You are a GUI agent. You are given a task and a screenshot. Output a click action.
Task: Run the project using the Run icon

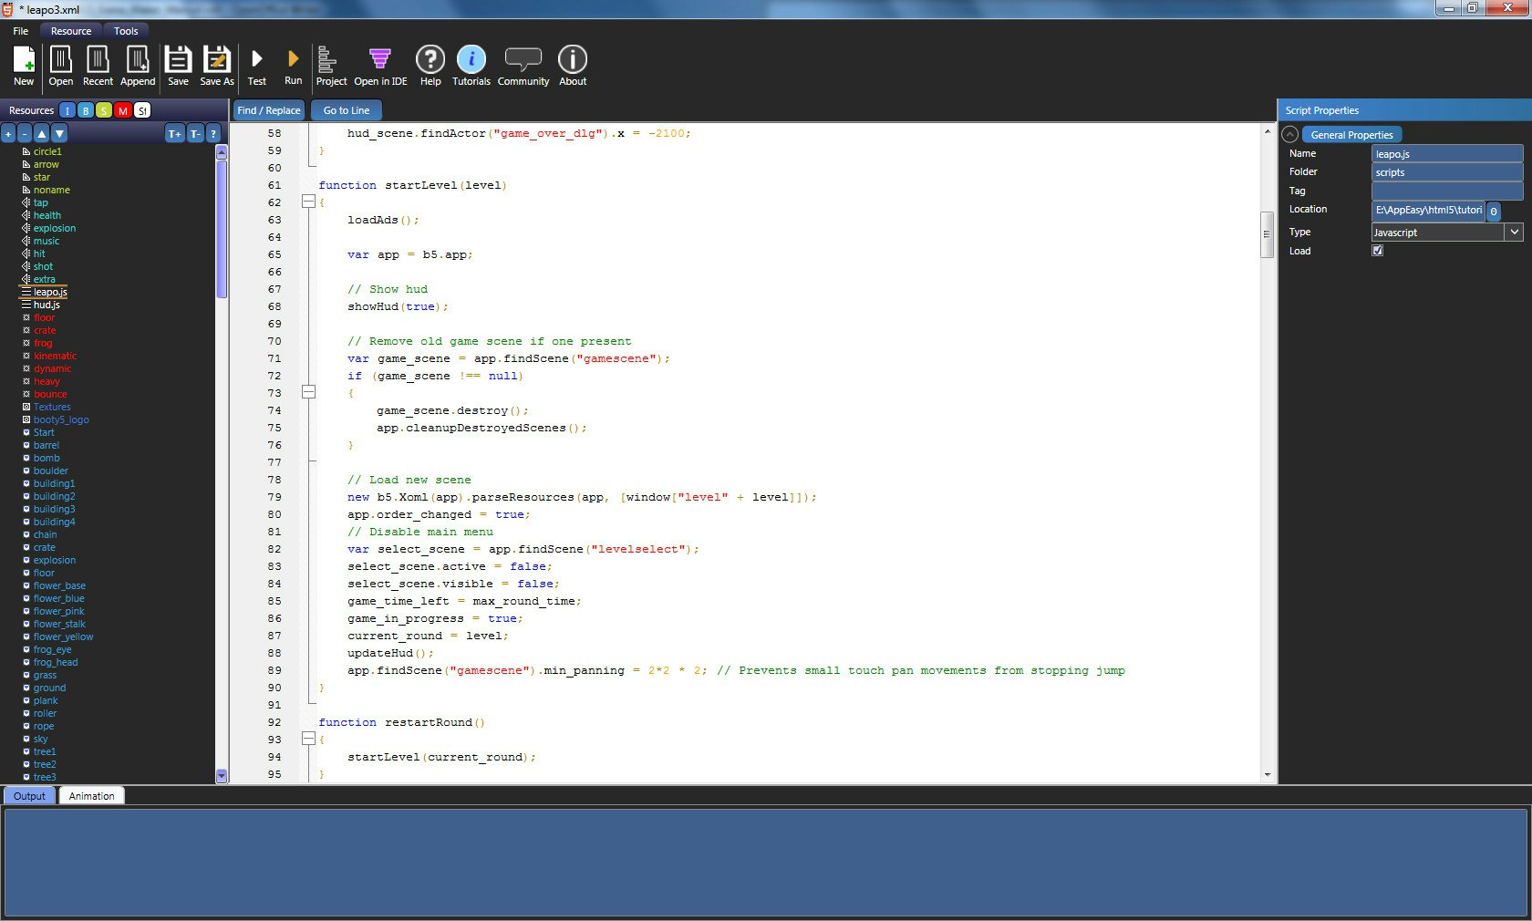pyautogui.click(x=293, y=64)
